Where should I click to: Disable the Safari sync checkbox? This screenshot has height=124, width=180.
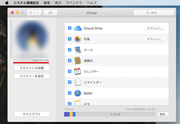70,93
